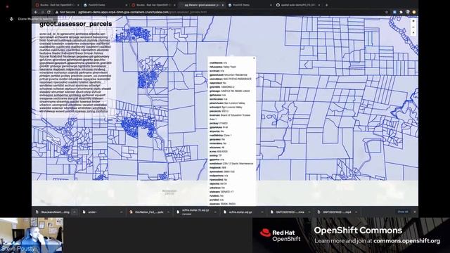This screenshot has width=450, height=253.
Task: Open the GMT .mp4 download
Action: (335, 212)
